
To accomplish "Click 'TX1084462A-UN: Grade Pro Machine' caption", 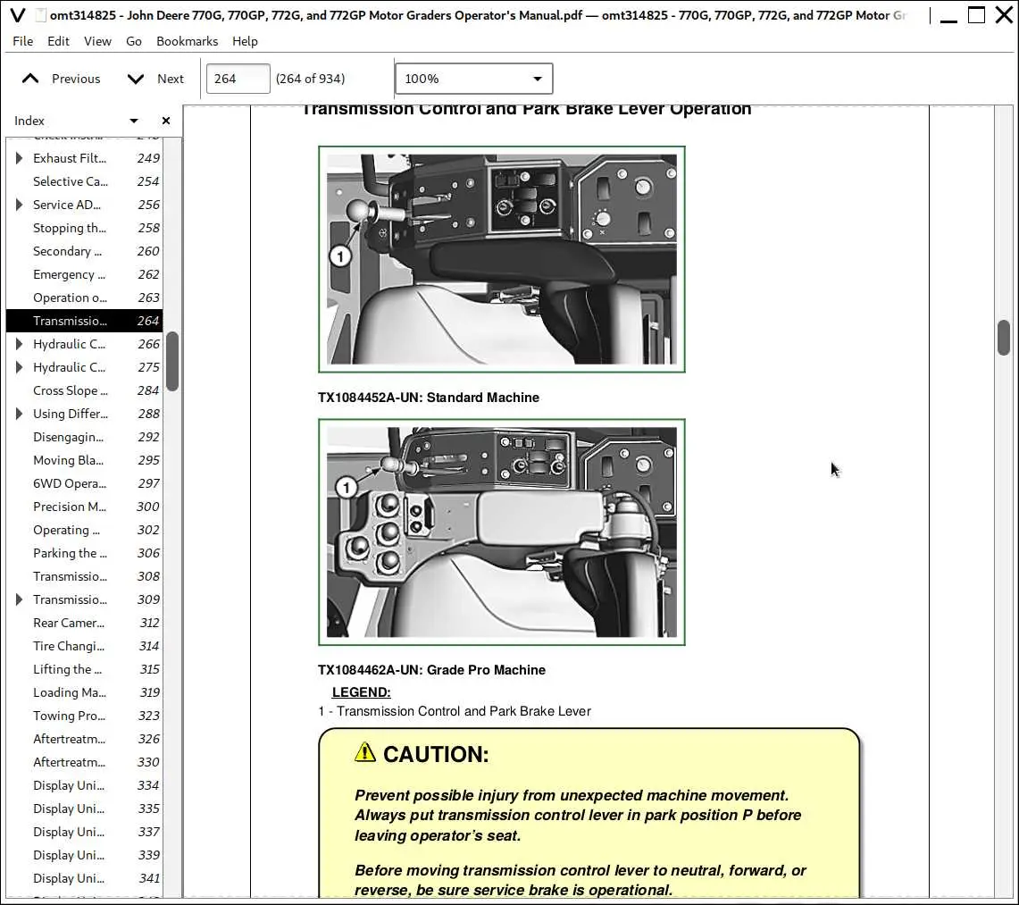I will point(431,670).
